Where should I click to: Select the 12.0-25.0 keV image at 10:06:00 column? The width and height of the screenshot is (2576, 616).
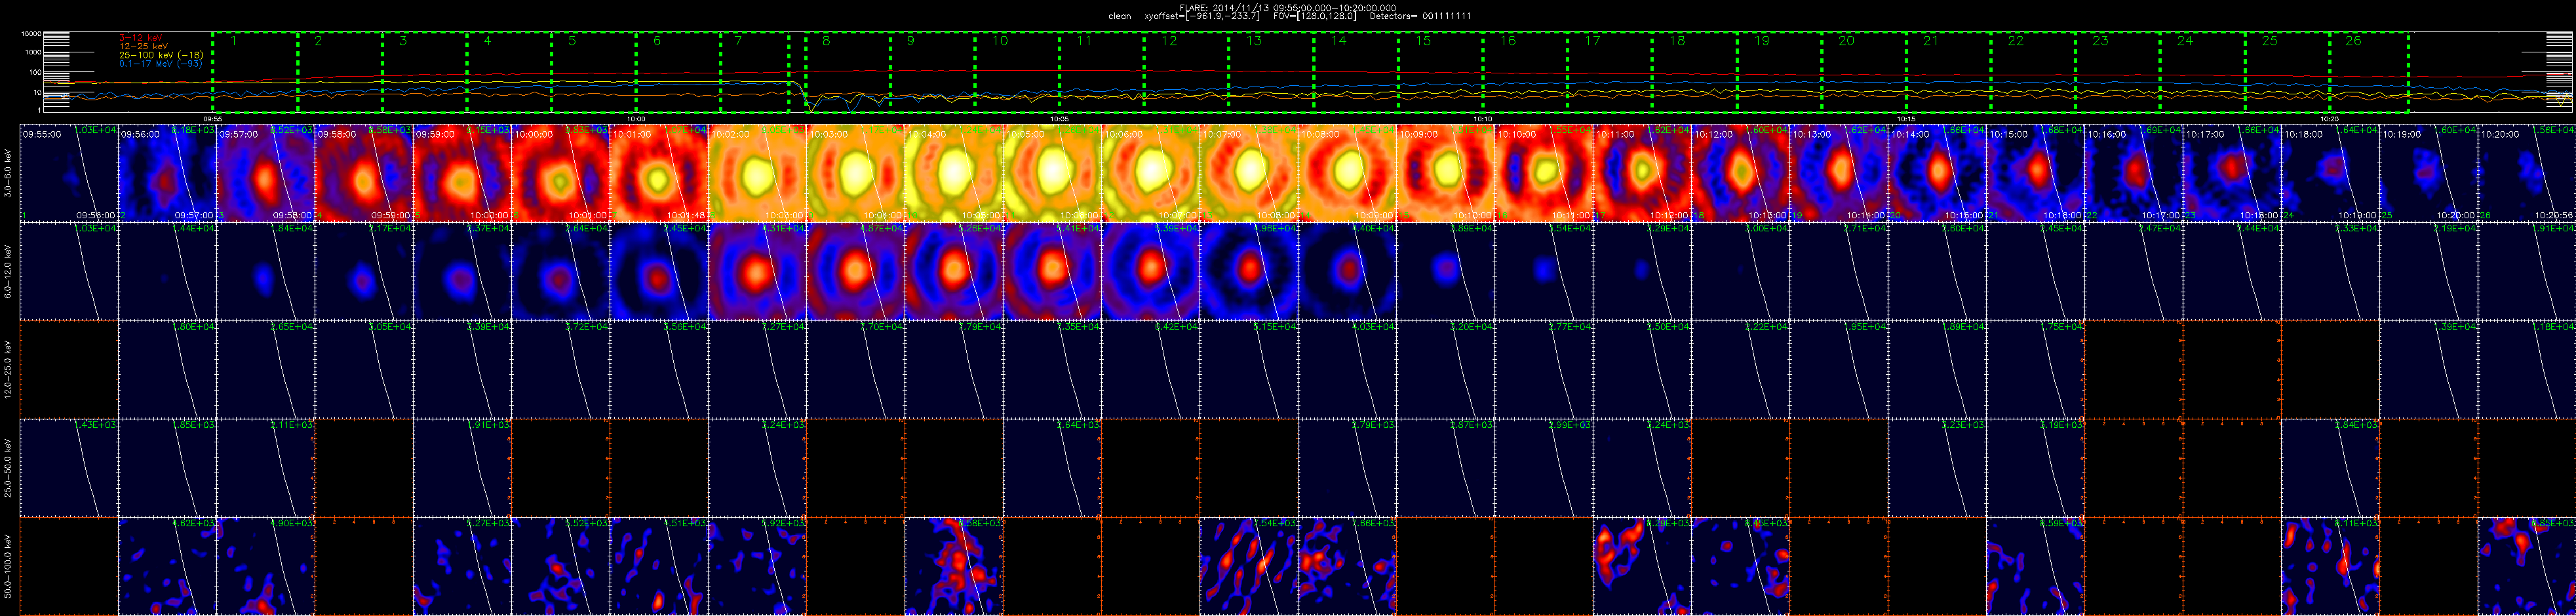1150,369
